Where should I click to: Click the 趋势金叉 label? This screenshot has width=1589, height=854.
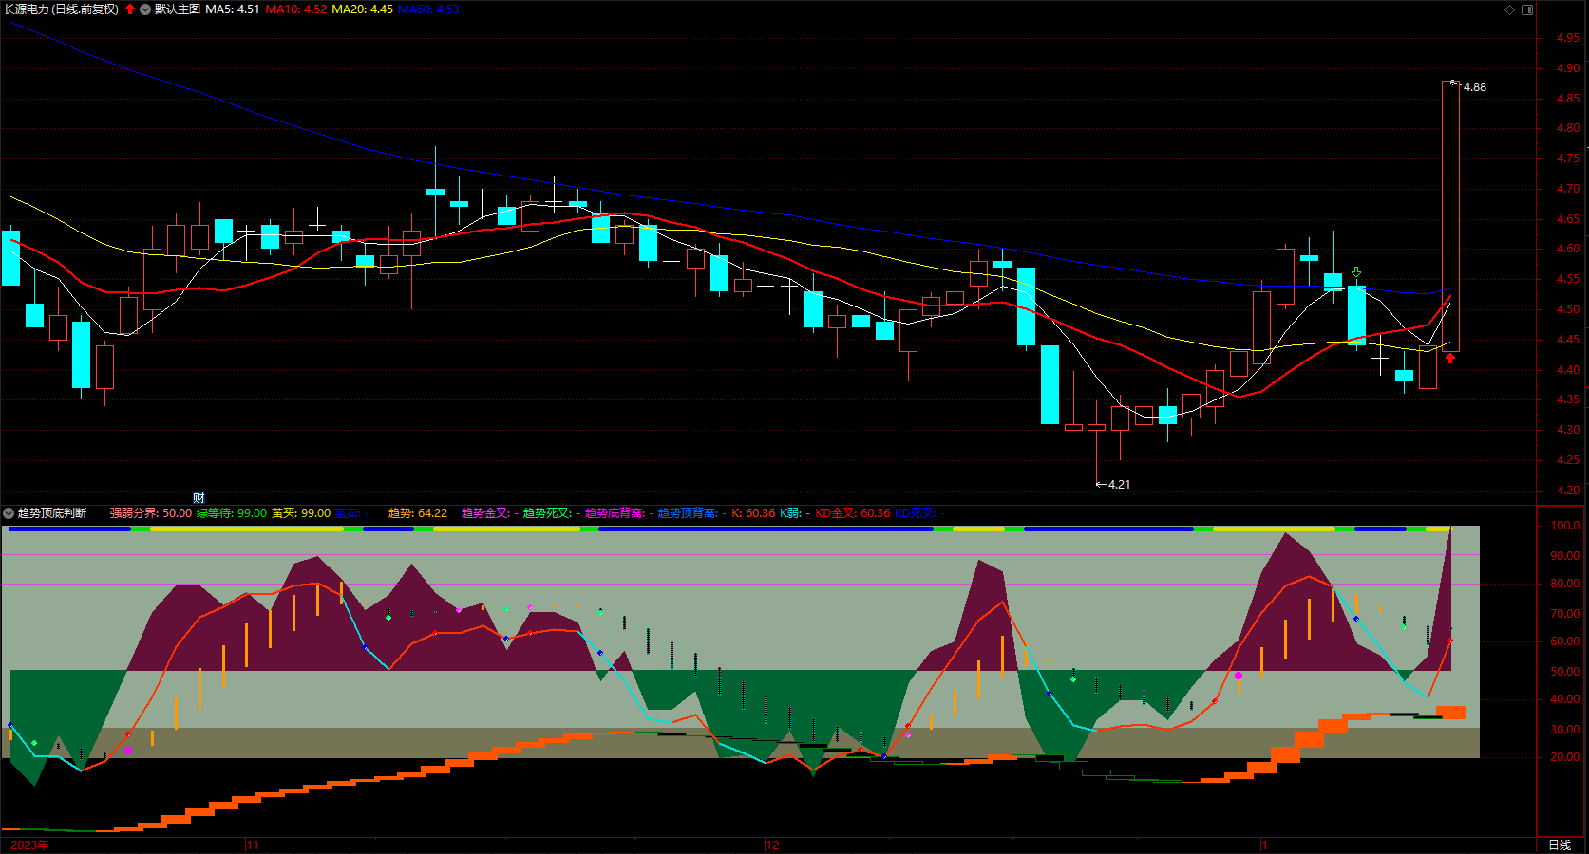coord(485,513)
